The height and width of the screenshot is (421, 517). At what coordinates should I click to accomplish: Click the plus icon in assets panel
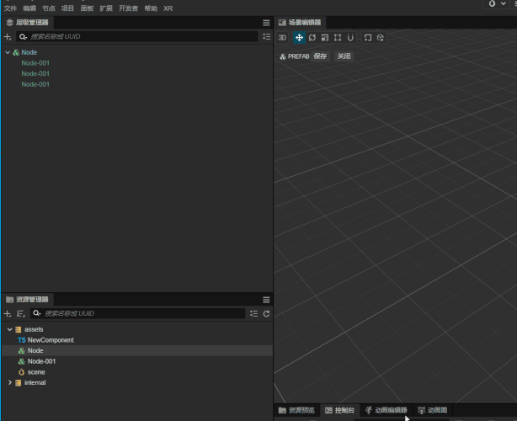pos(8,313)
